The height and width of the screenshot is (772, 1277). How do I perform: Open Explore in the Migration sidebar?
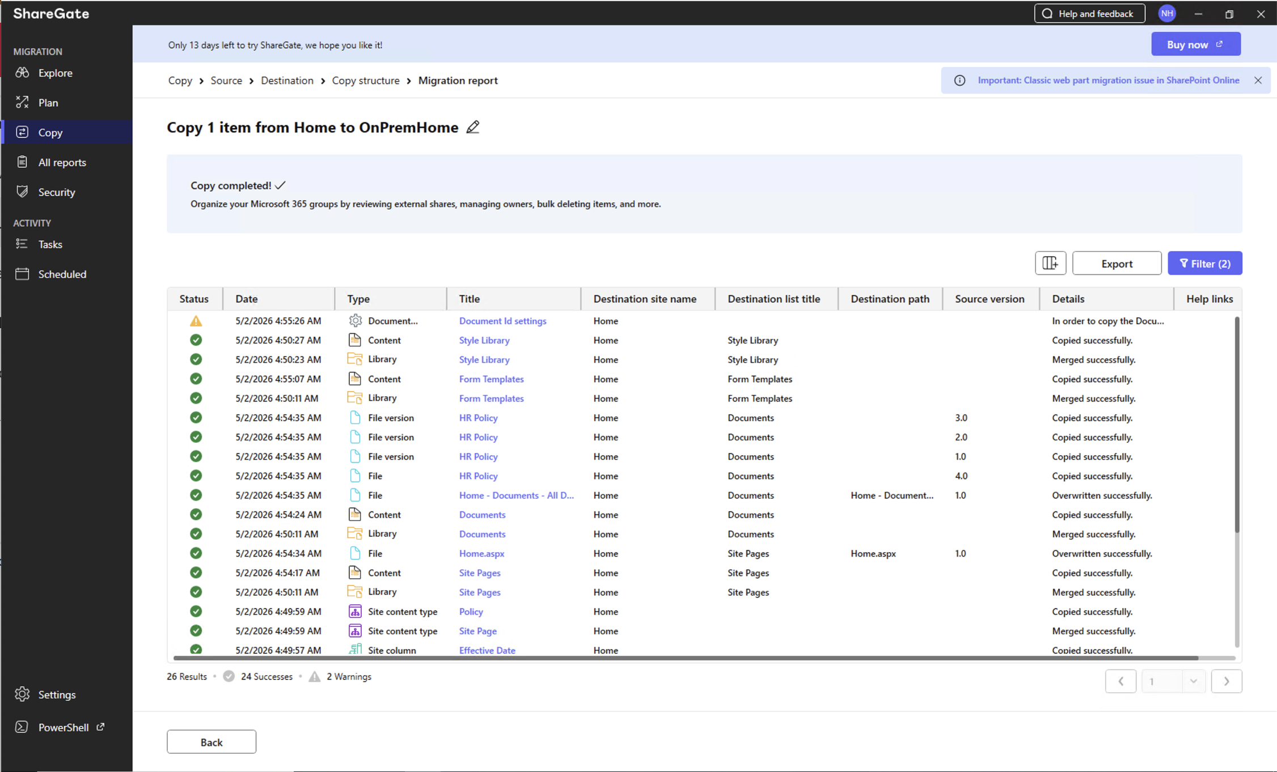(55, 73)
